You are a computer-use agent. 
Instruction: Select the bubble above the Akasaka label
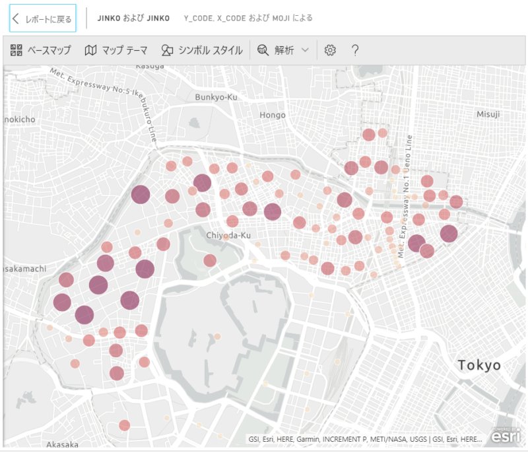[124, 425]
